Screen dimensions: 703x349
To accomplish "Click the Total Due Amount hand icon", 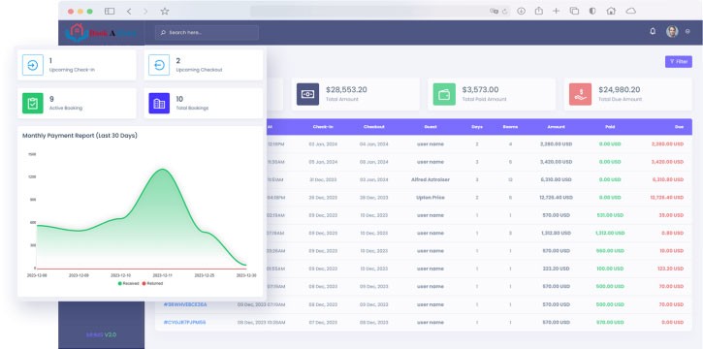I will [x=581, y=94].
